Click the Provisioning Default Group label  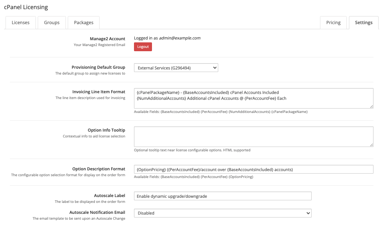click(98, 67)
